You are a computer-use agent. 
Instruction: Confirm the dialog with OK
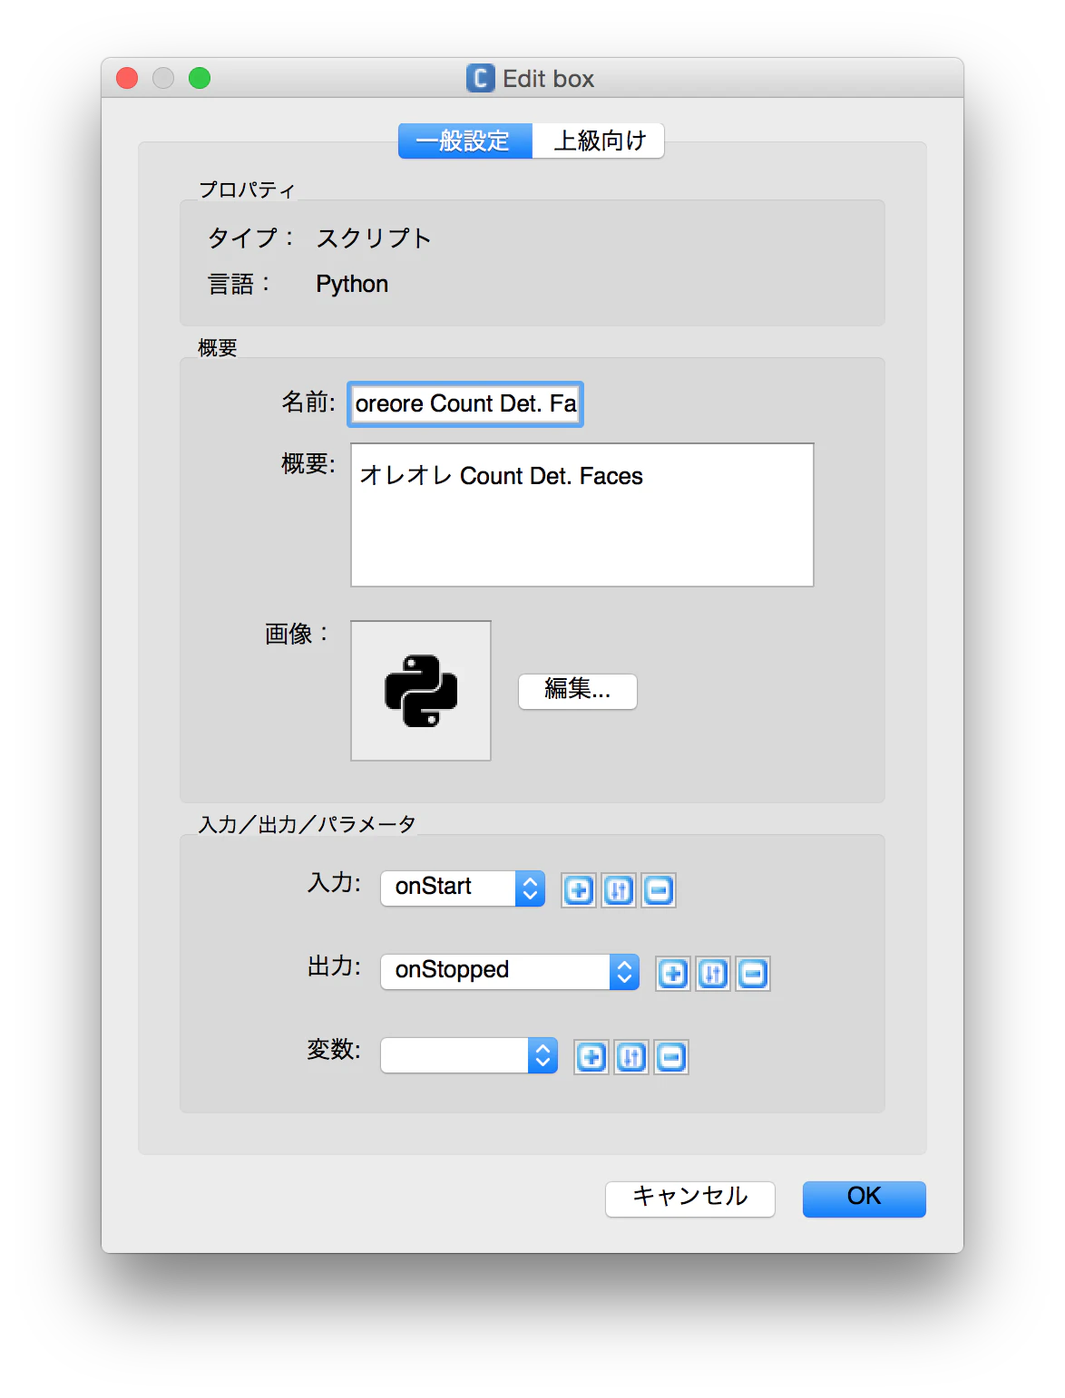tap(865, 1199)
